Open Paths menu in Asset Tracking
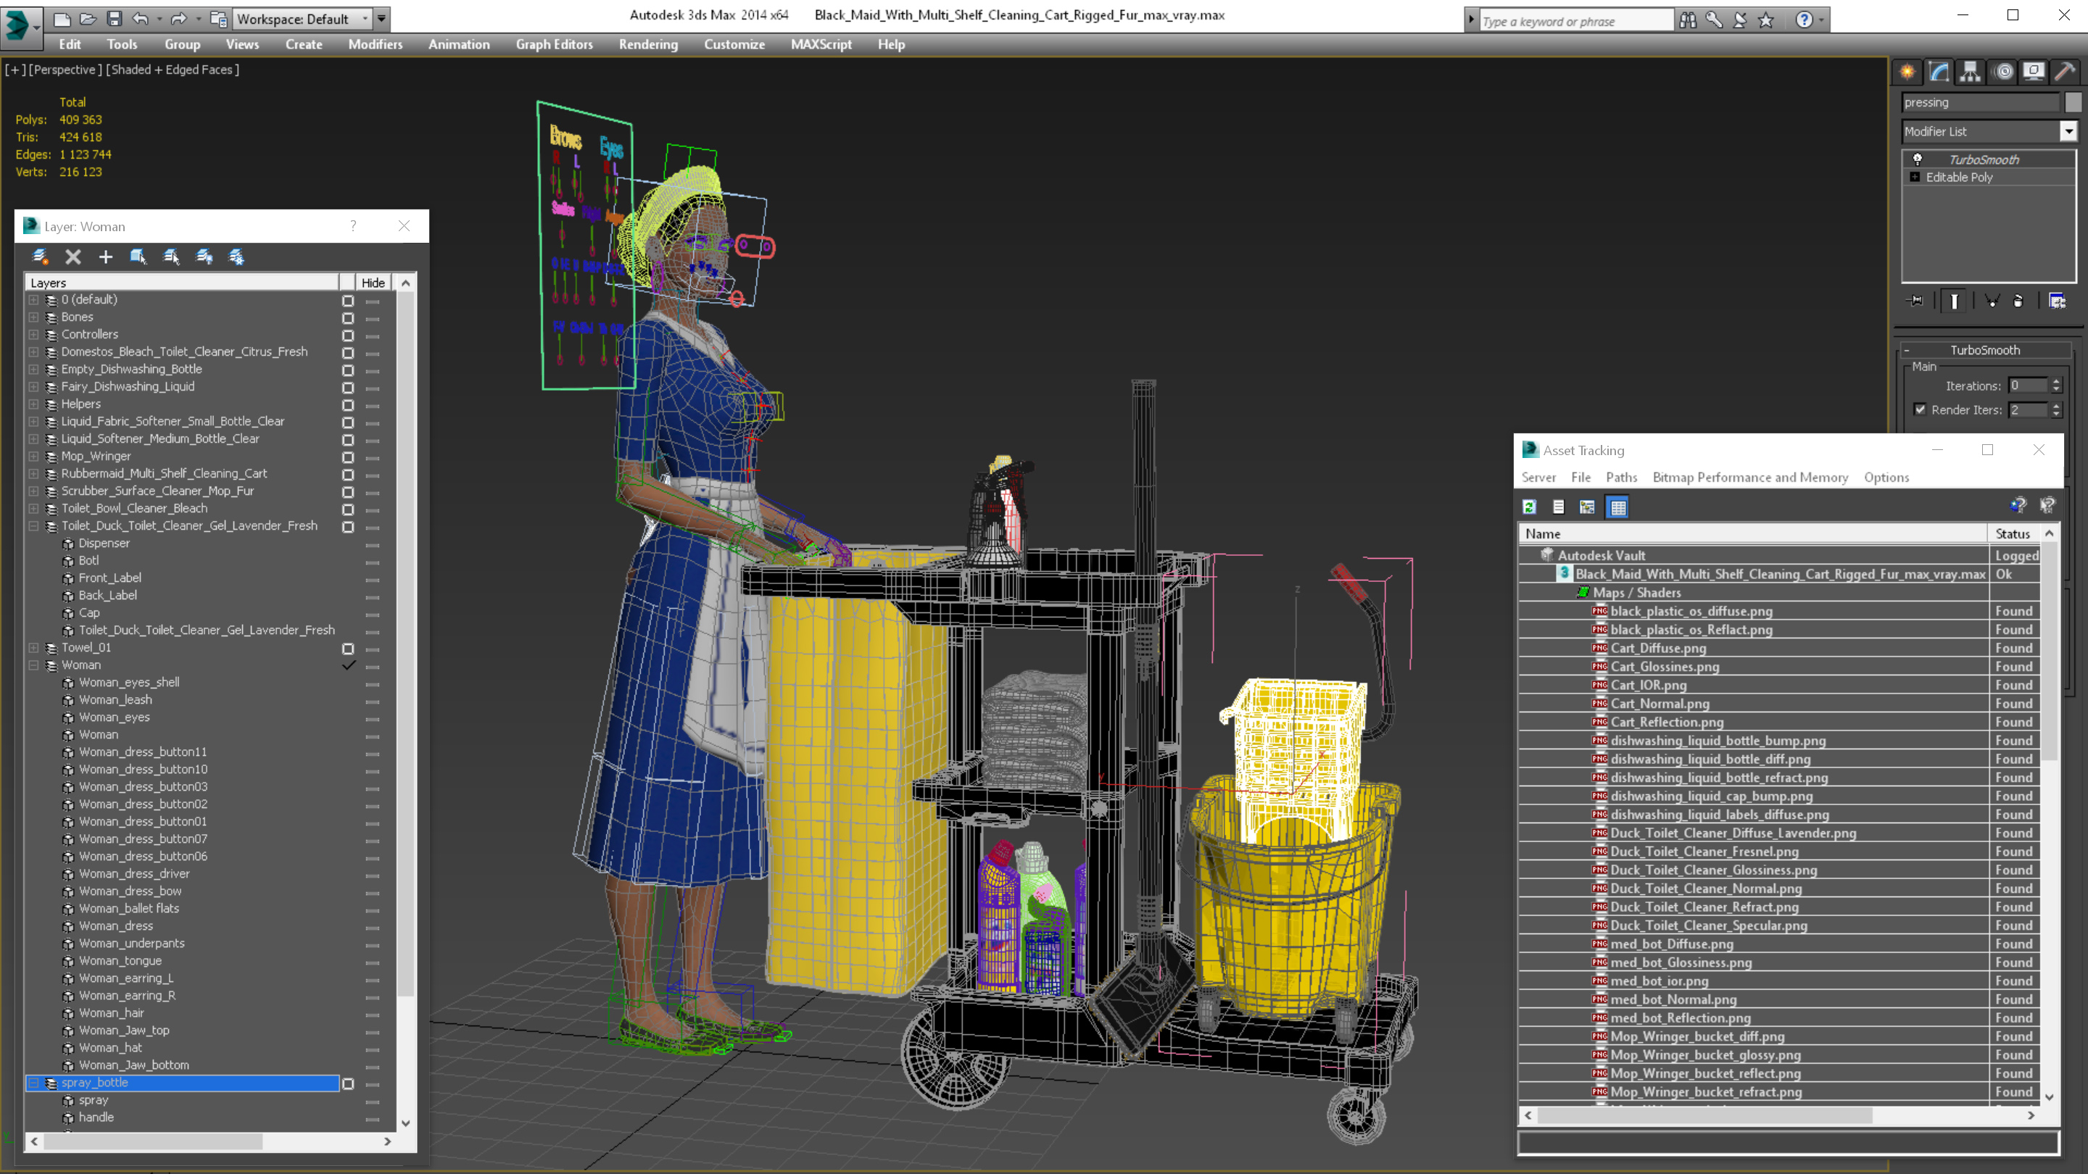The width and height of the screenshot is (2088, 1174). (1621, 478)
